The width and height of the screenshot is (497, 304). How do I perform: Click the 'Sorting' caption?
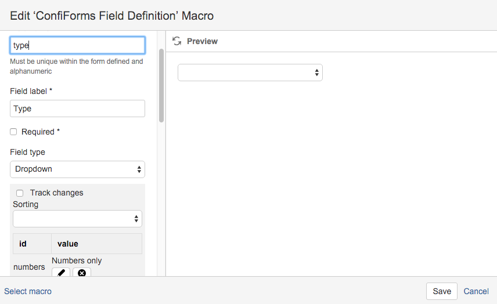coord(26,204)
